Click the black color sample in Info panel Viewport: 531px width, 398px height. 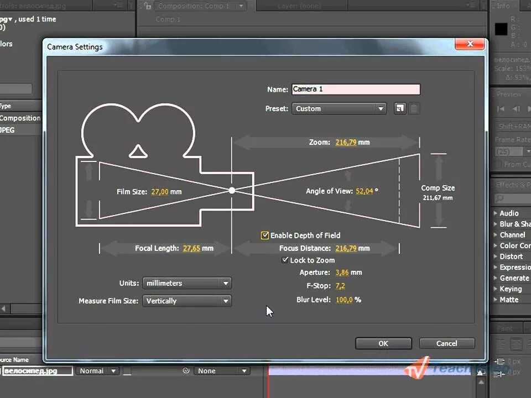(501, 29)
